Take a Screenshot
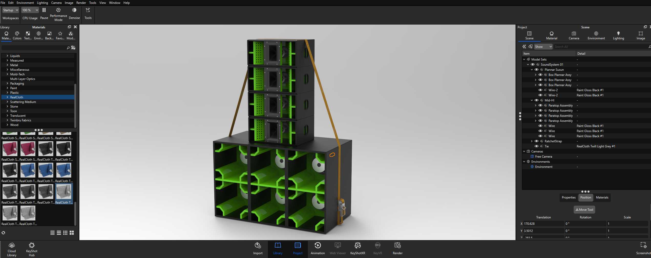The image size is (651, 258). pos(643,249)
